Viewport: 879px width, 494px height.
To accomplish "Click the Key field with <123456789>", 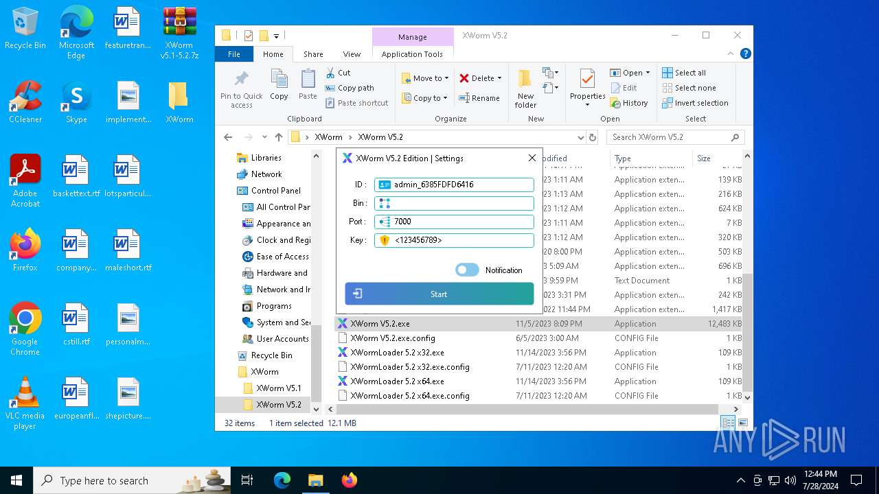I will point(454,240).
